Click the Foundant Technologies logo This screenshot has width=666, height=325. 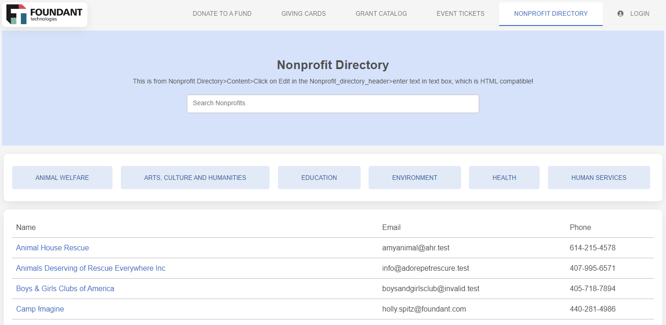[x=44, y=14]
